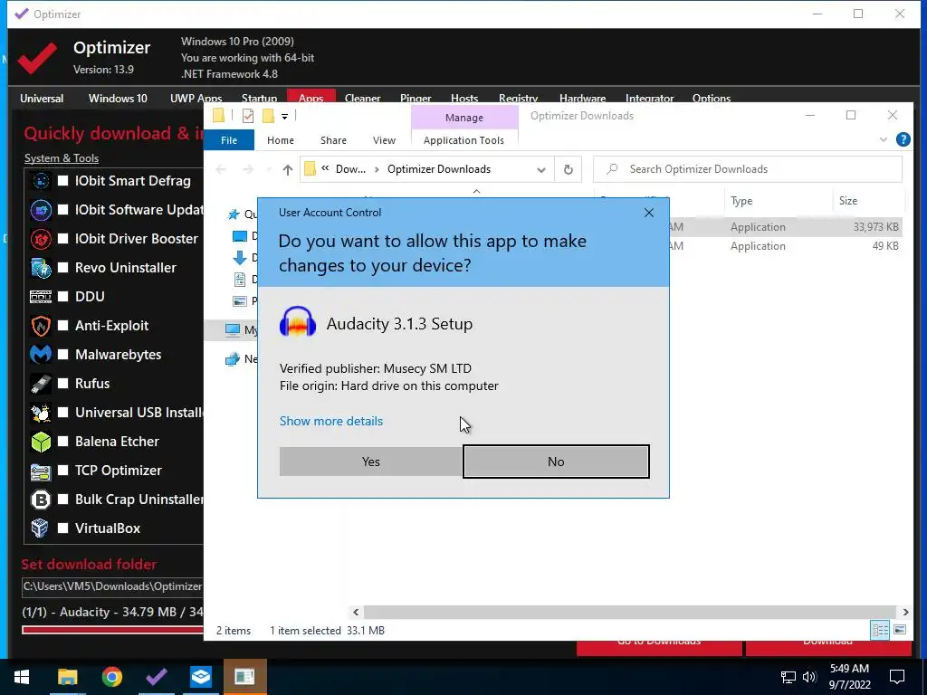
Task: Click the Quick Access Toolbar properties icon
Action: 248,117
